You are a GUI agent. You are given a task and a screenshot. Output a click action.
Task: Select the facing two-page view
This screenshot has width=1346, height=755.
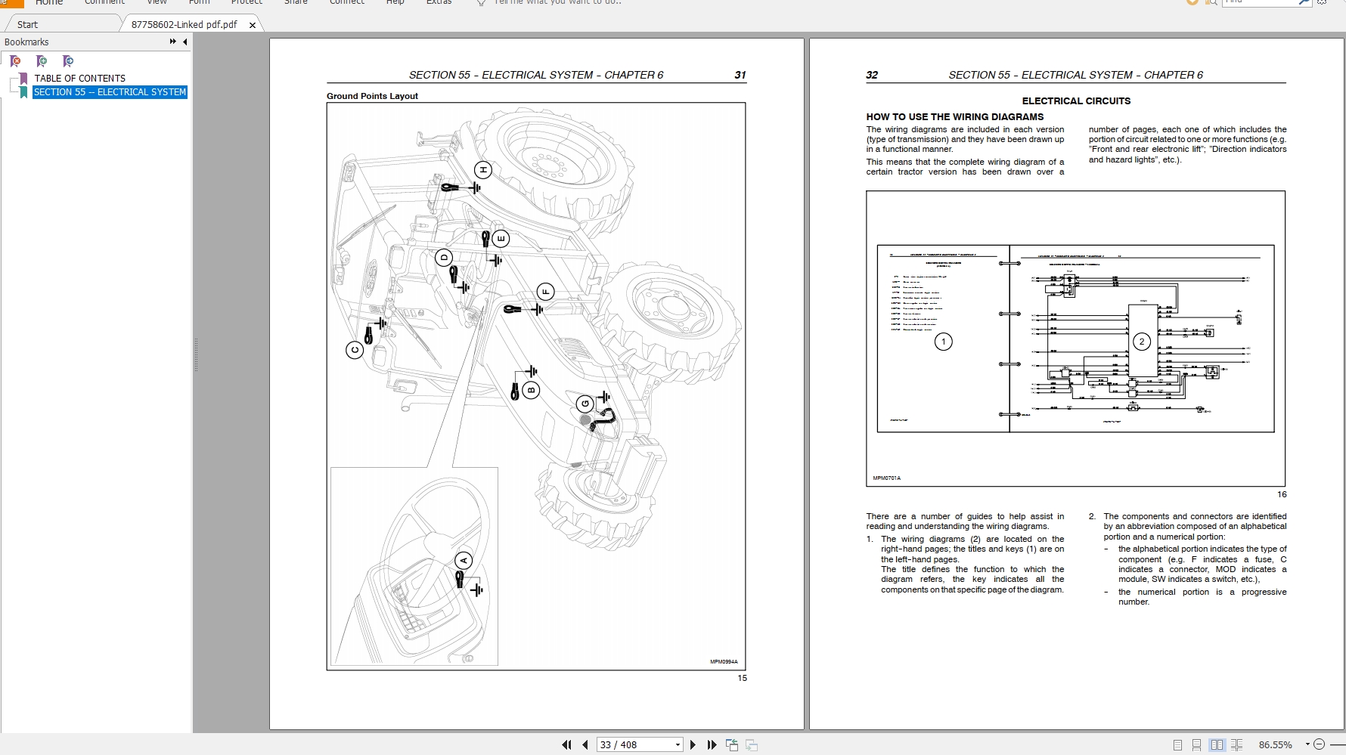pyautogui.click(x=1217, y=745)
